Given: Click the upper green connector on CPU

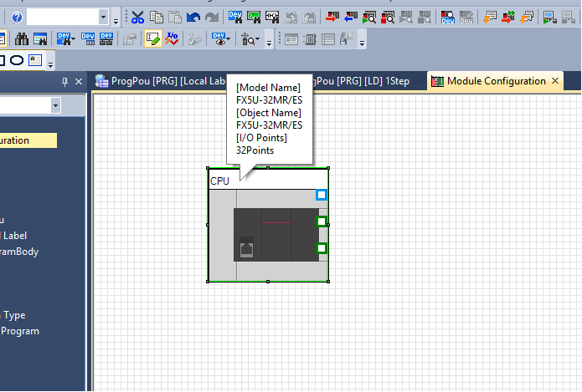Looking at the screenshot, I should point(322,221).
